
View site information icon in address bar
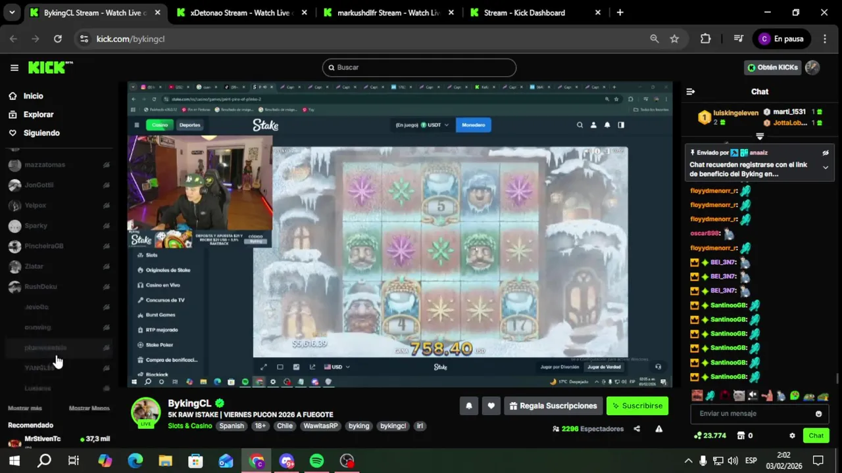84,39
